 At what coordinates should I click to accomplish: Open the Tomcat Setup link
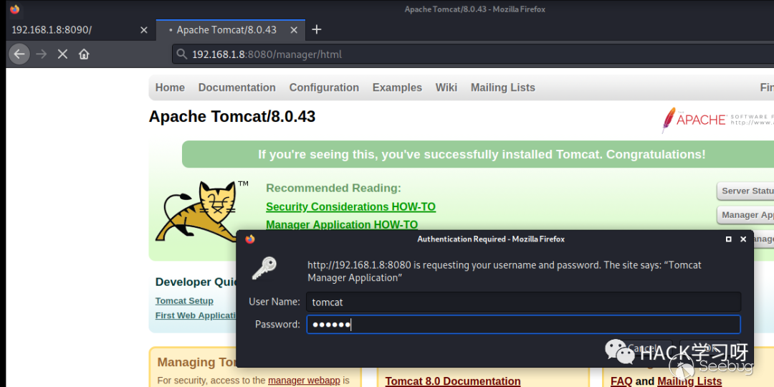point(184,300)
